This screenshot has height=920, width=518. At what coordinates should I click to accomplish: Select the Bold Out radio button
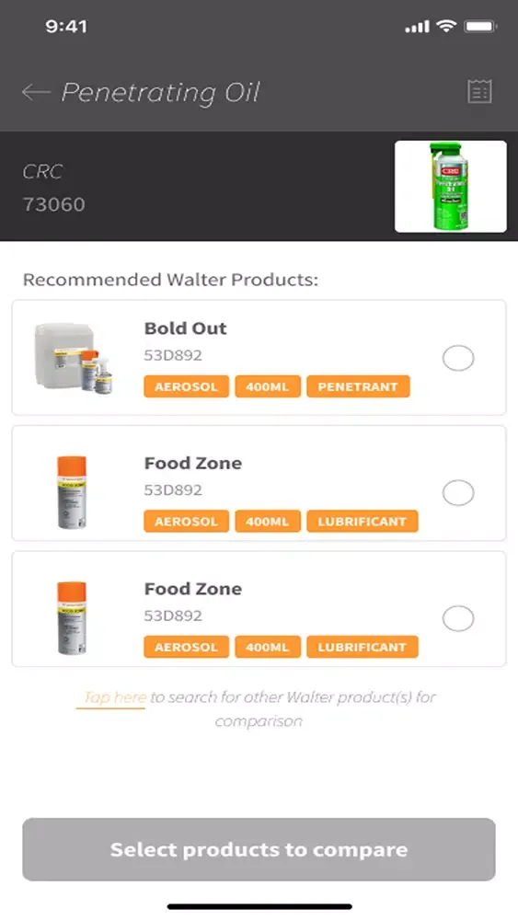(458, 358)
